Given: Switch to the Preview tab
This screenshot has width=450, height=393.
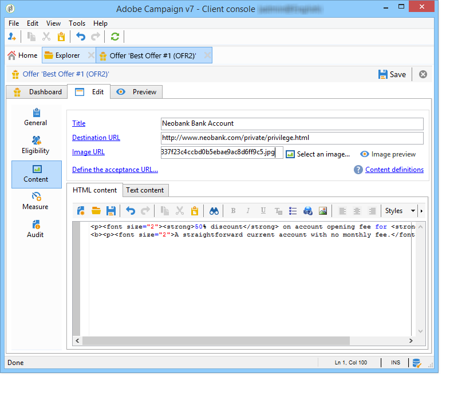Looking at the screenshot, I should pyautogui.click(x=136, y=92).
